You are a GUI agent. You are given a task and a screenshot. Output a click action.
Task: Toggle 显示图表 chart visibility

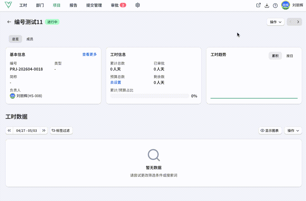tap(270, 130)
